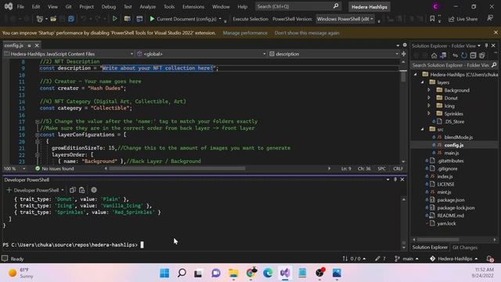The image size is (501, 282).
Task: Collapse the src folder
Action: 423,129
